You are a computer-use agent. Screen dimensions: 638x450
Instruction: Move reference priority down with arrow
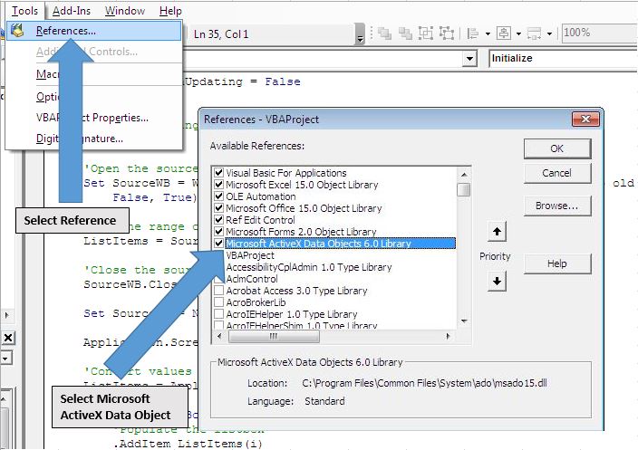[x=497, y=281]
